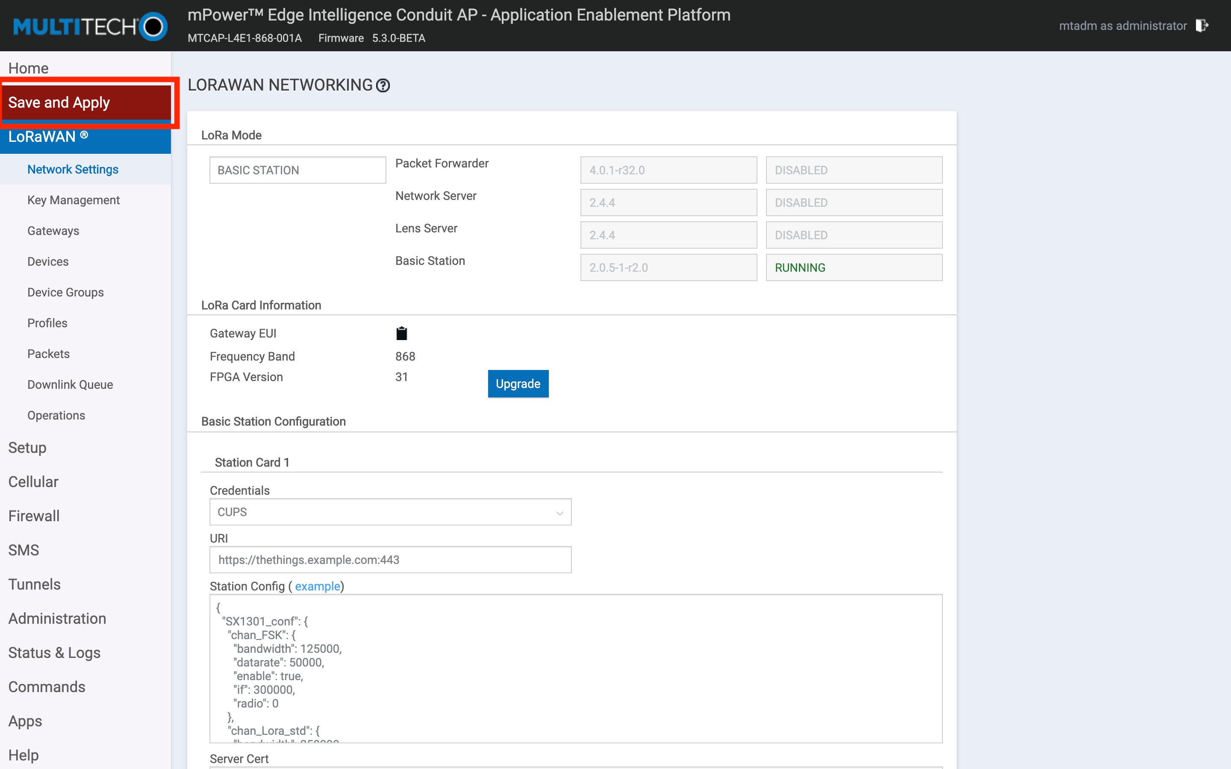Open the LoRa Mode BASIC STATION selector
The image size is (1231, 769).
(297, 170)
